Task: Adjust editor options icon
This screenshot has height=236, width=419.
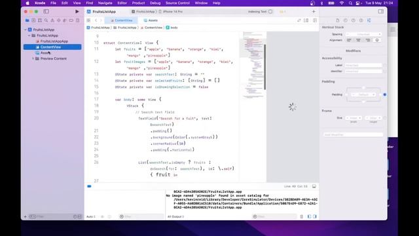Action: [306, 20]
